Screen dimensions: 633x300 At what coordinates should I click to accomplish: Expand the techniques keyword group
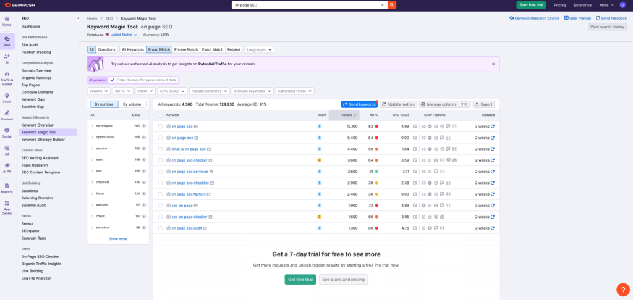[93, 126]
